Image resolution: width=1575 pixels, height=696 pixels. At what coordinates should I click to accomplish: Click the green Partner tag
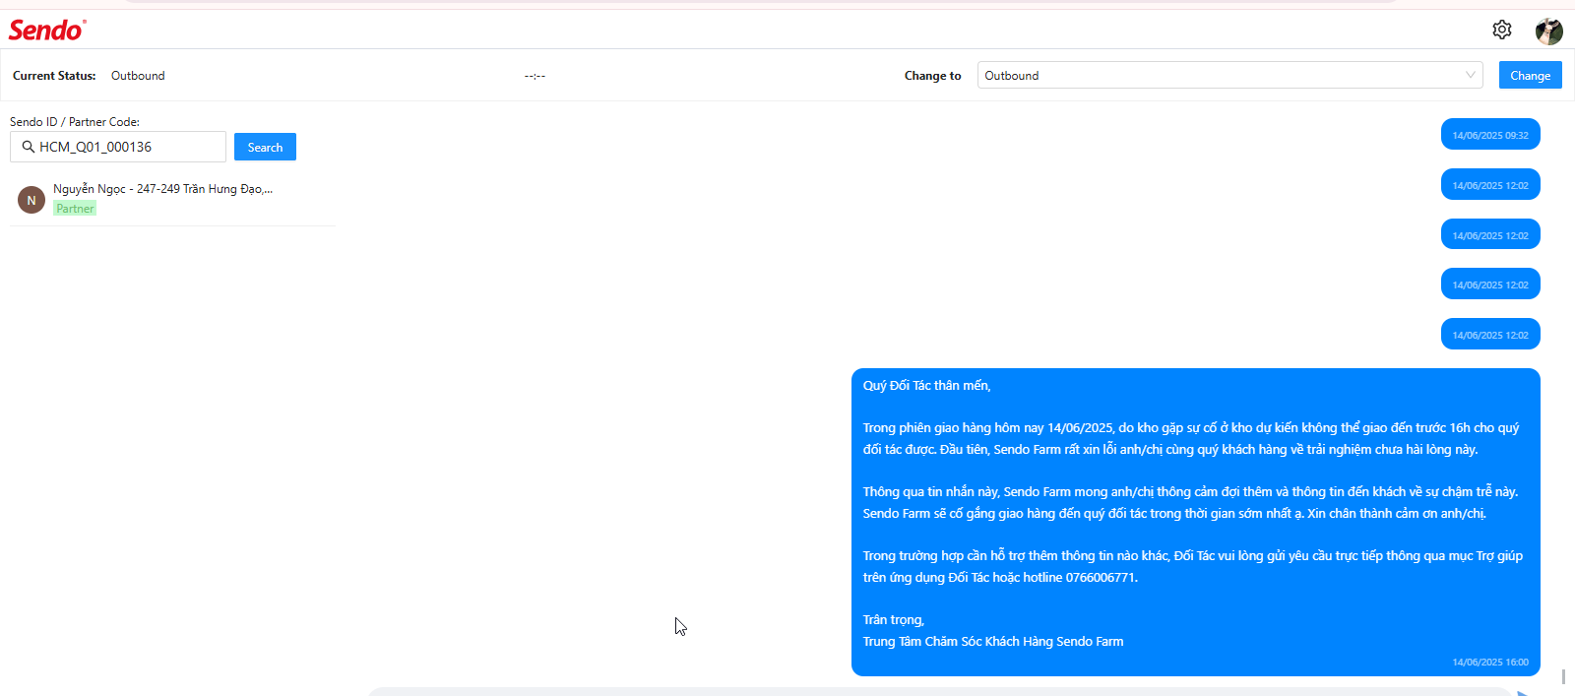(x=75, y=209)
